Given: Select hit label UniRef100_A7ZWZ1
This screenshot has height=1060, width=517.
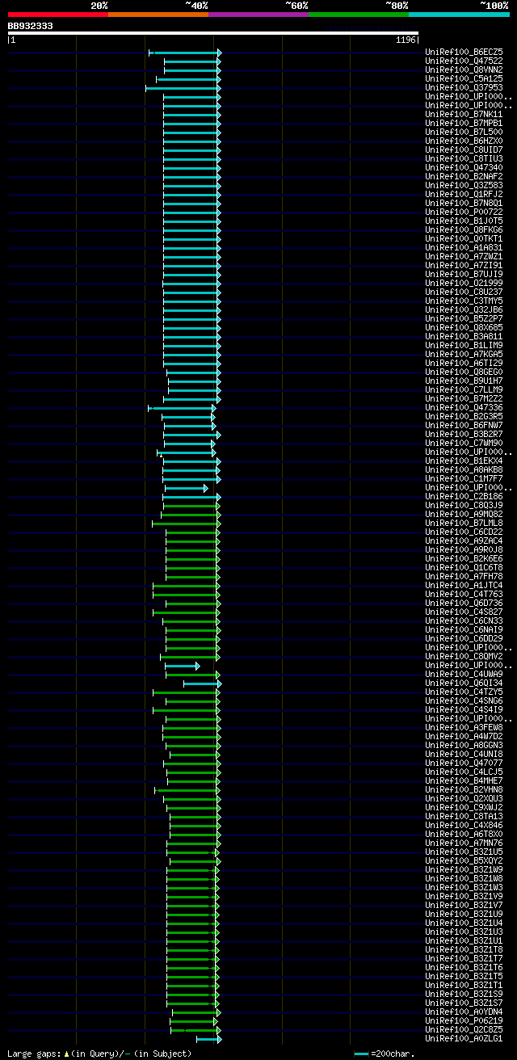Looking at the screenshot, I should [464, 256].
